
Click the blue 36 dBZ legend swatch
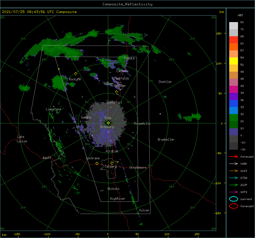coord(233,103)
